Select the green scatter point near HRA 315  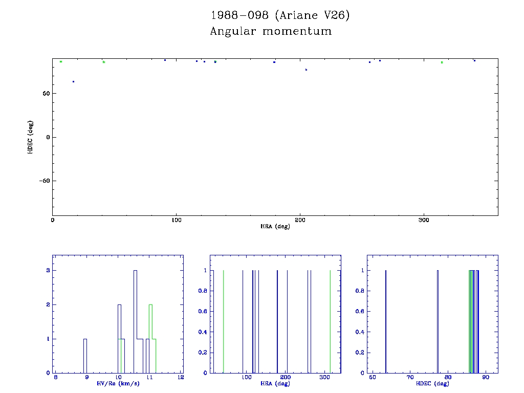click(x=442, y=62)
